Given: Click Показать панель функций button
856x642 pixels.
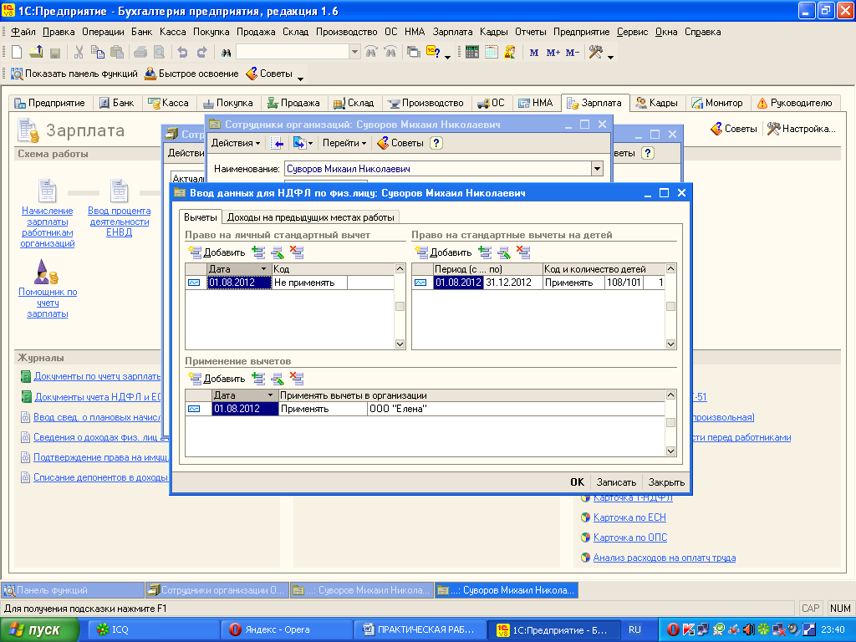Looking at the screenshot, I should click(74, 74).
